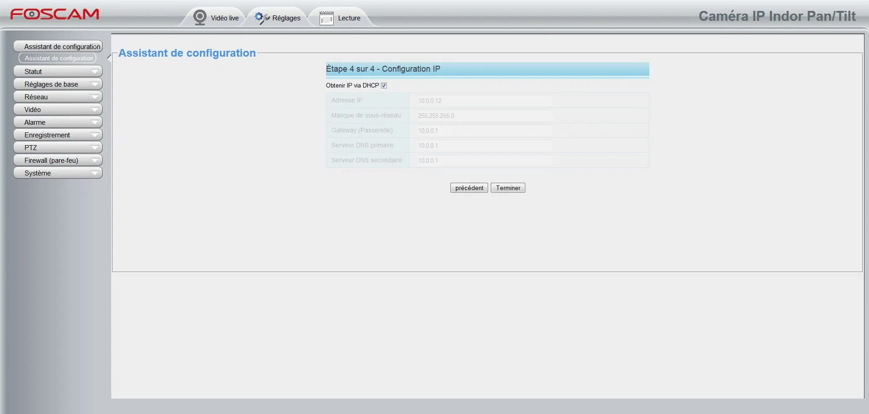Click the arrow on Système sidebar item

tap(95, 173)
